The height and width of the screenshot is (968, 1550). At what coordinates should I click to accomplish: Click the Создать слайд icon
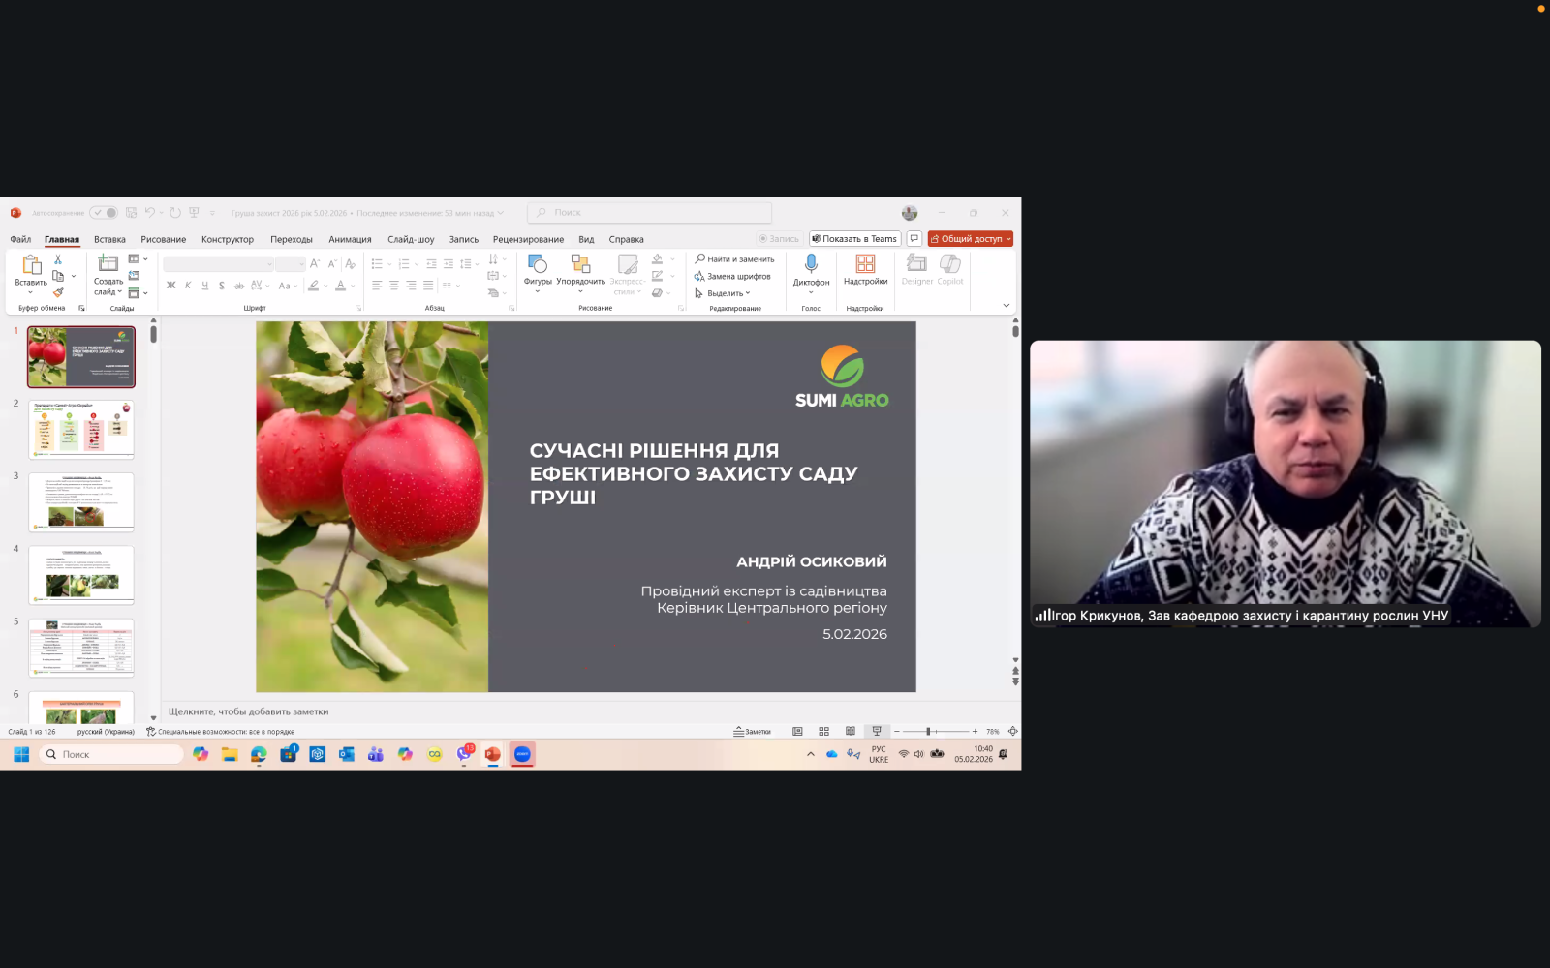(x=108, y=264)
